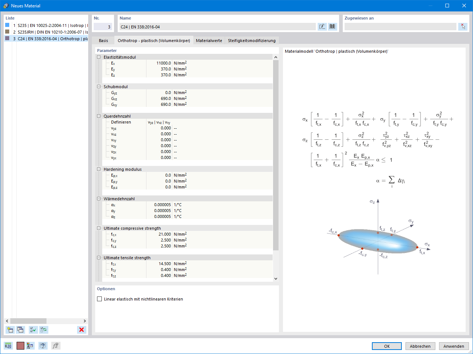
Task: Click the red X delete material icon
Action: pyautogui.click(x=82, y=330)
